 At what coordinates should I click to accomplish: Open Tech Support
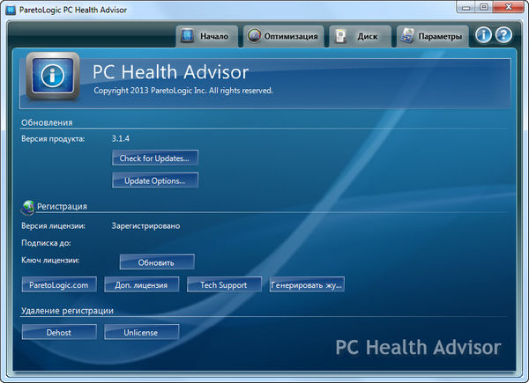click(224, 285)
